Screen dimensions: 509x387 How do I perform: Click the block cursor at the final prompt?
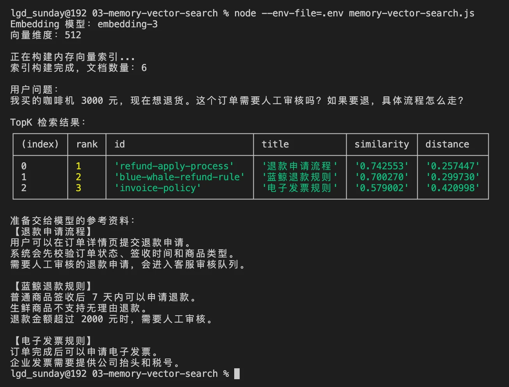tap(237, 374)
